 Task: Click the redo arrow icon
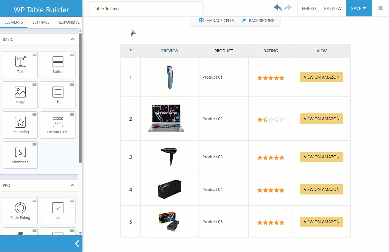tap(288, 8)
